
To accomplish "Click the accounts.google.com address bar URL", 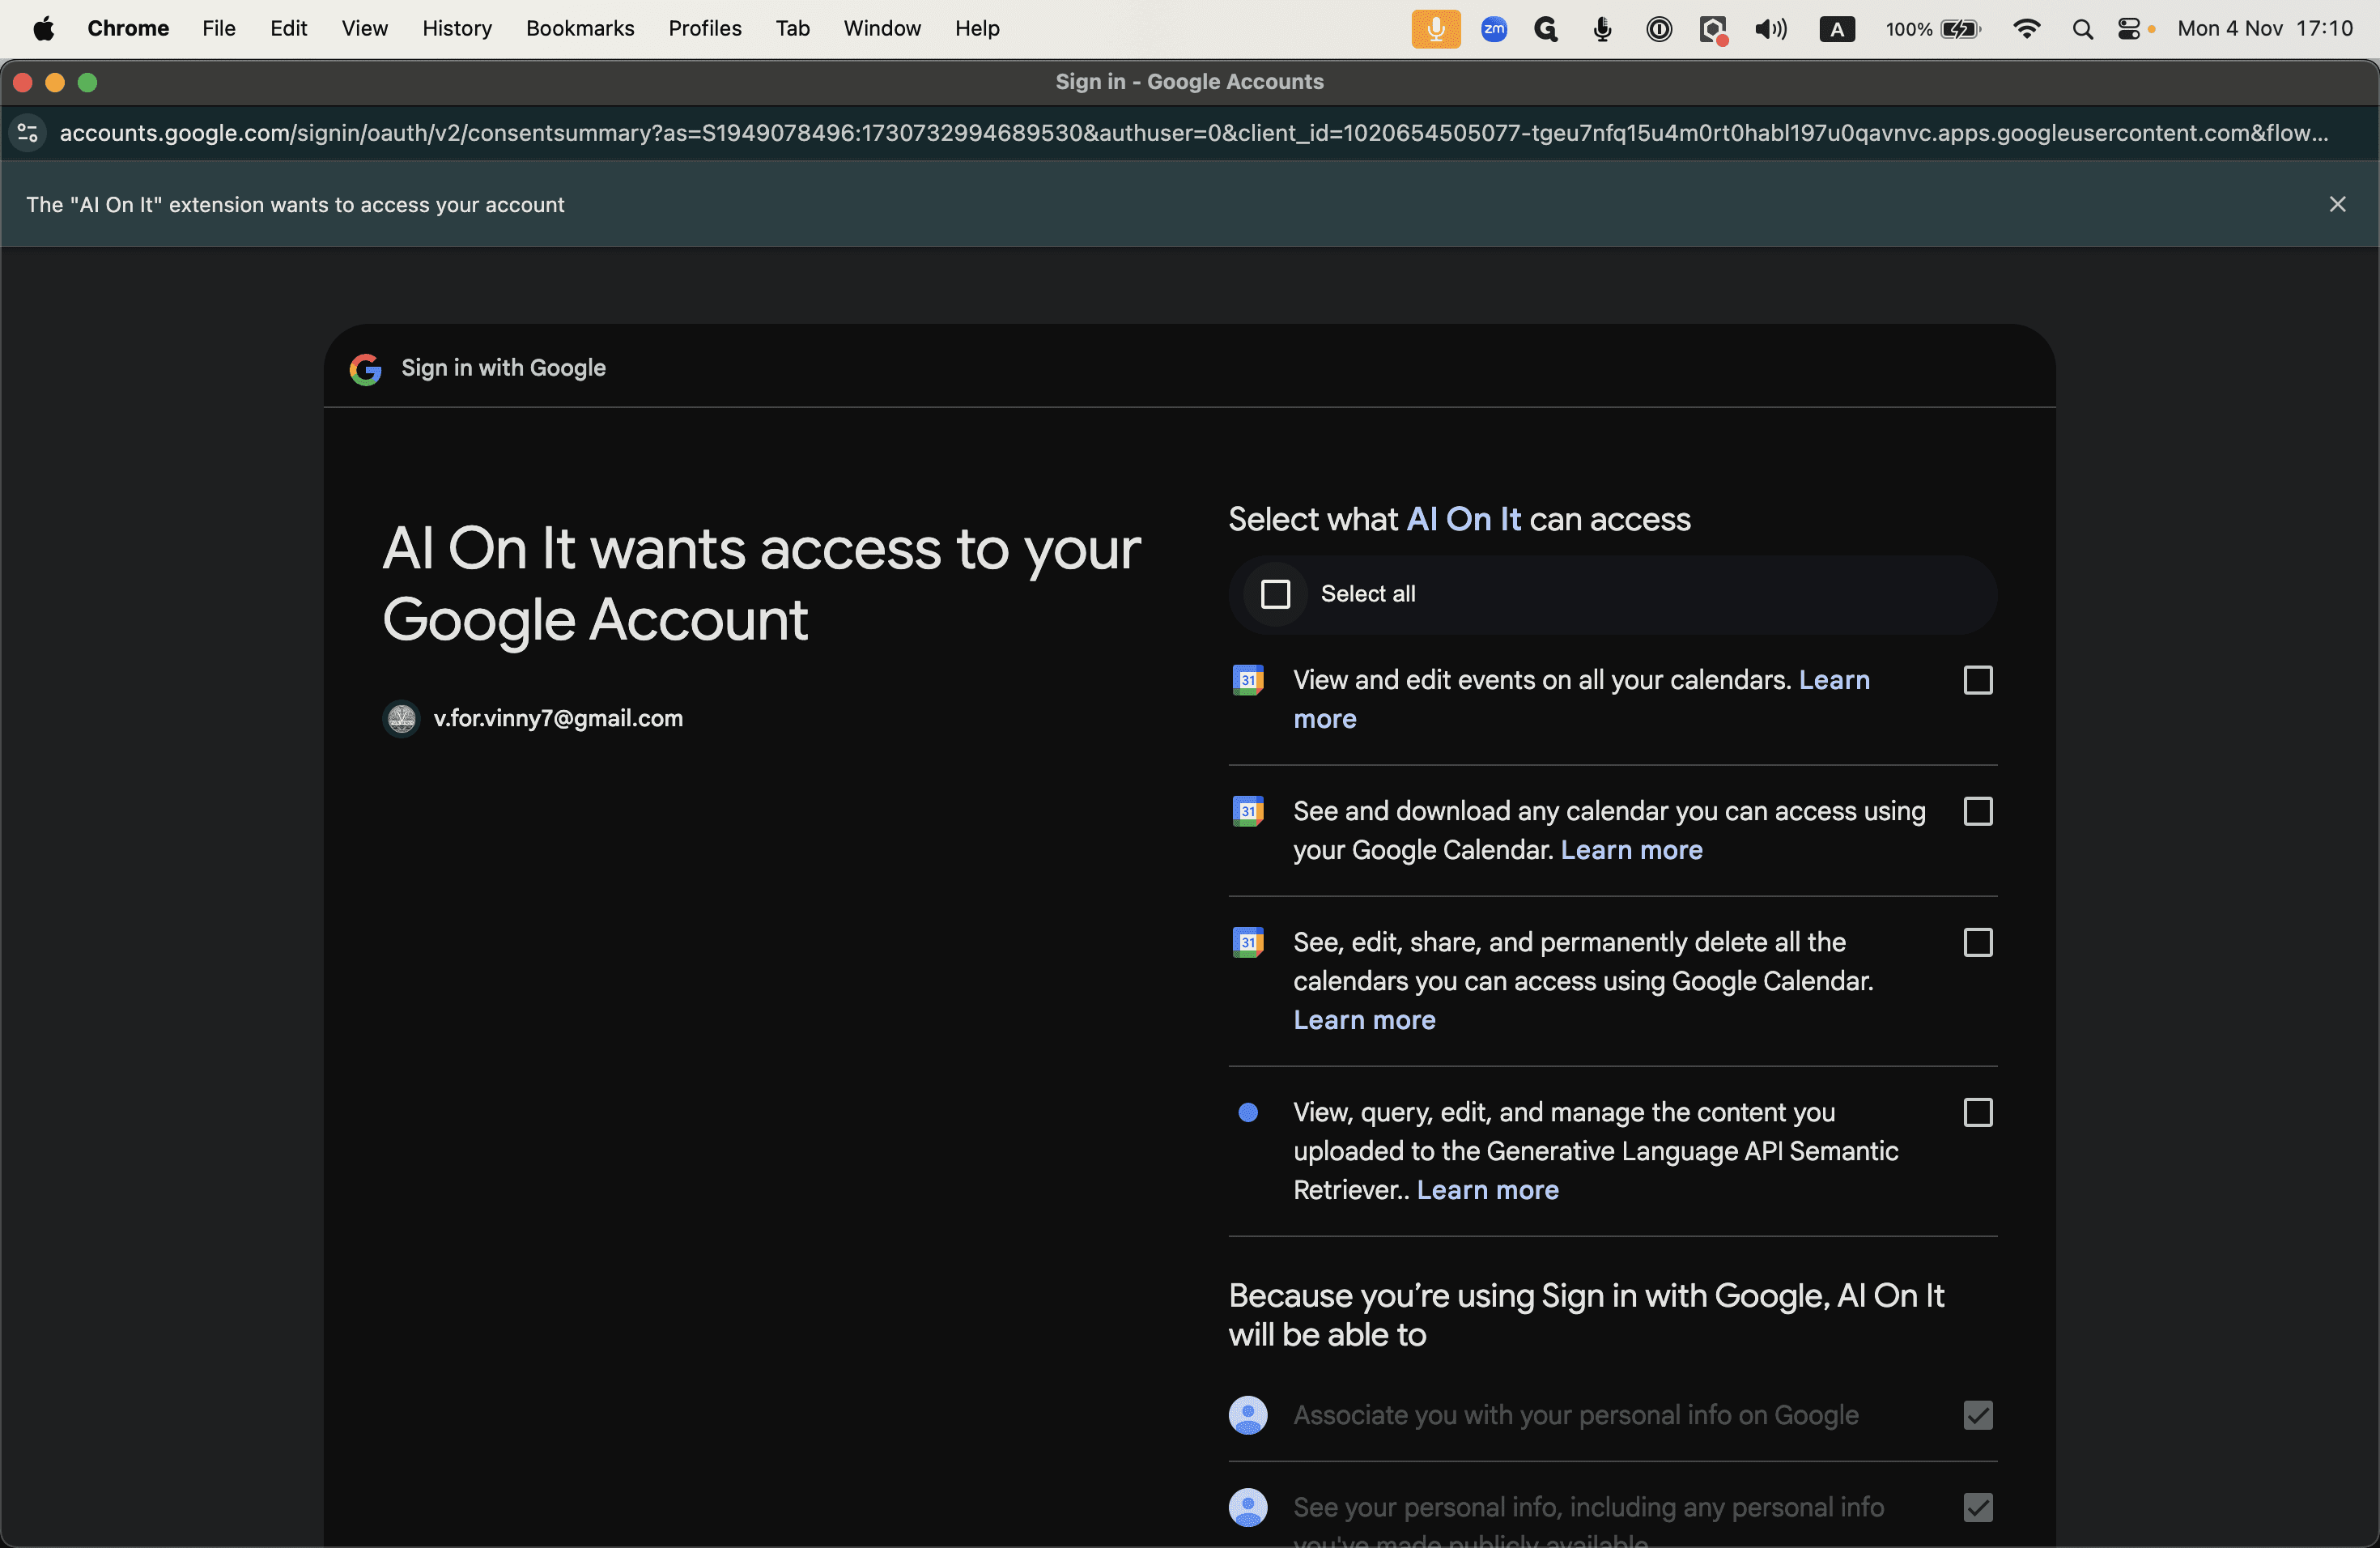I will pos(1193,133).
